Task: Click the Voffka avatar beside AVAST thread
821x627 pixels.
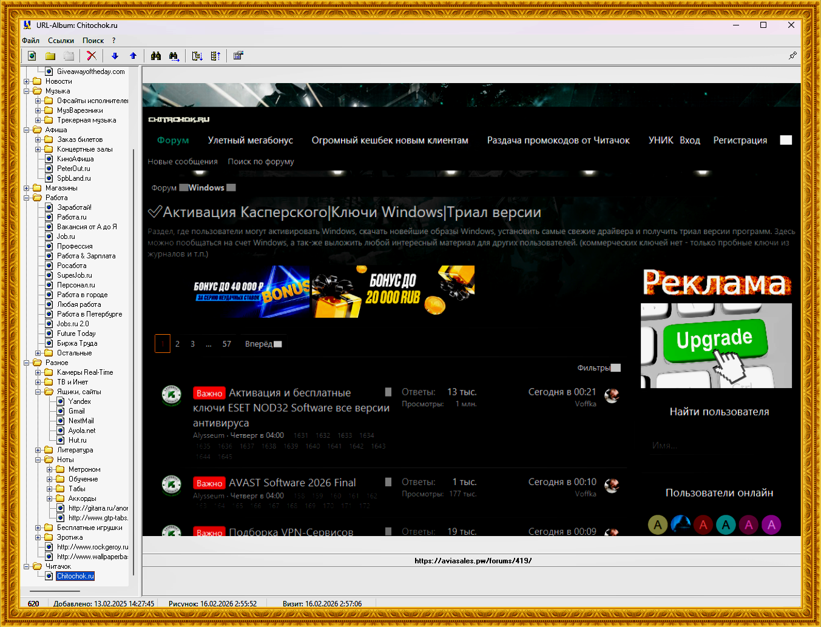Action: pos(612,486)
